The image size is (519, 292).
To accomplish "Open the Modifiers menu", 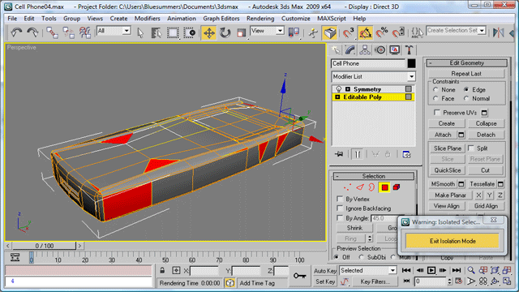I will pos(147,19).
